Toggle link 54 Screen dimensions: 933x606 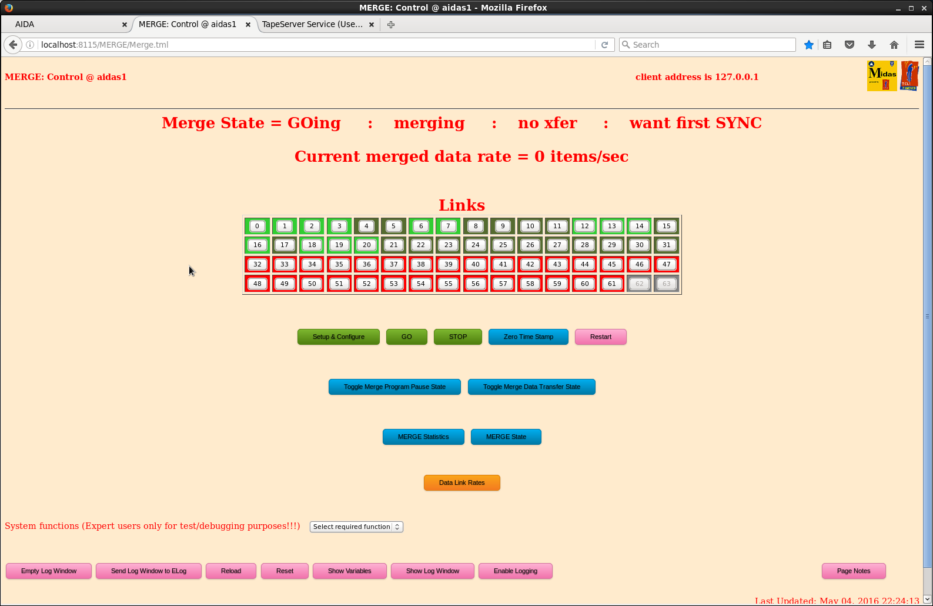[x=421, y=284]
